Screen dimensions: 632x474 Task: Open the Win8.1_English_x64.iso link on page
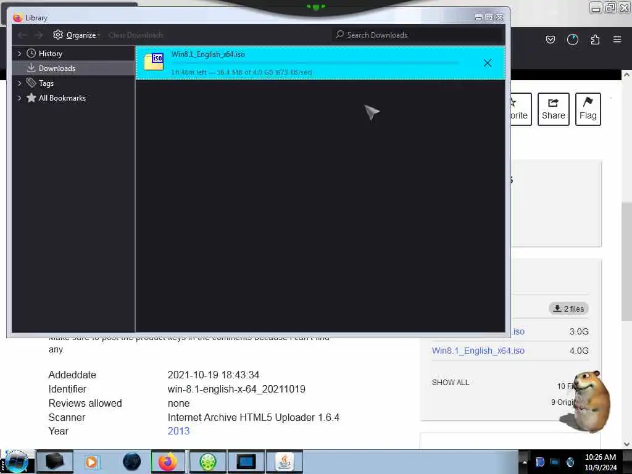478,351
